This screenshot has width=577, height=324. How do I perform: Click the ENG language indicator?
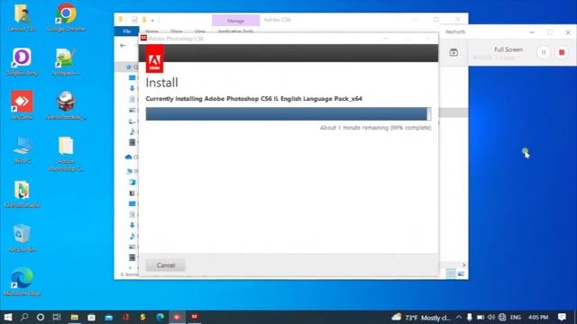pos(516,318)
